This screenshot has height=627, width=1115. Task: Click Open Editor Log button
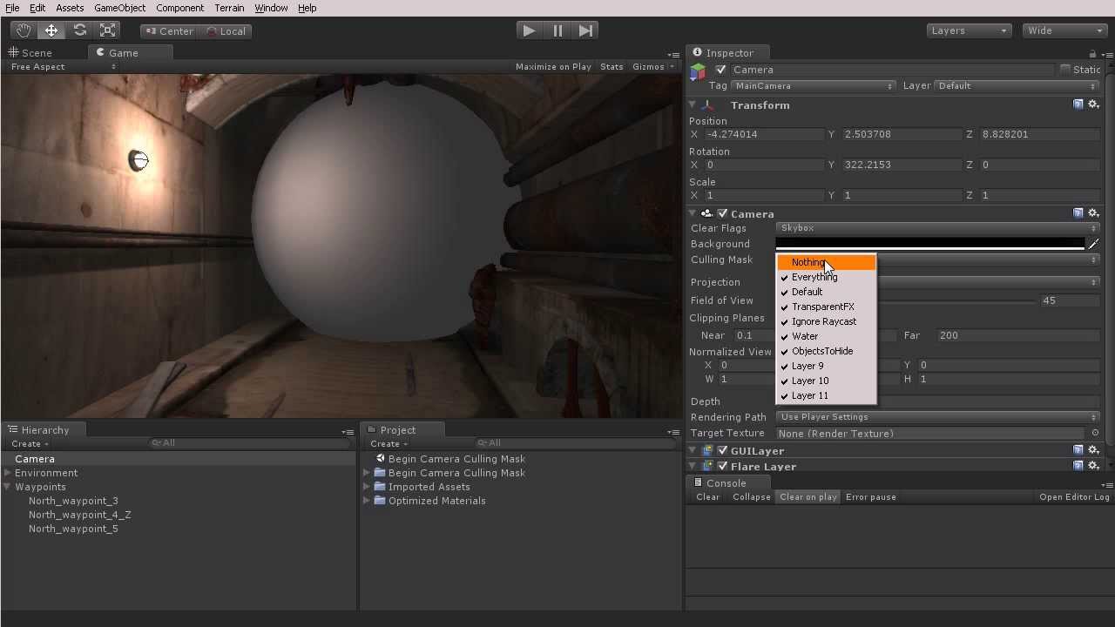tap(1074, 497)
